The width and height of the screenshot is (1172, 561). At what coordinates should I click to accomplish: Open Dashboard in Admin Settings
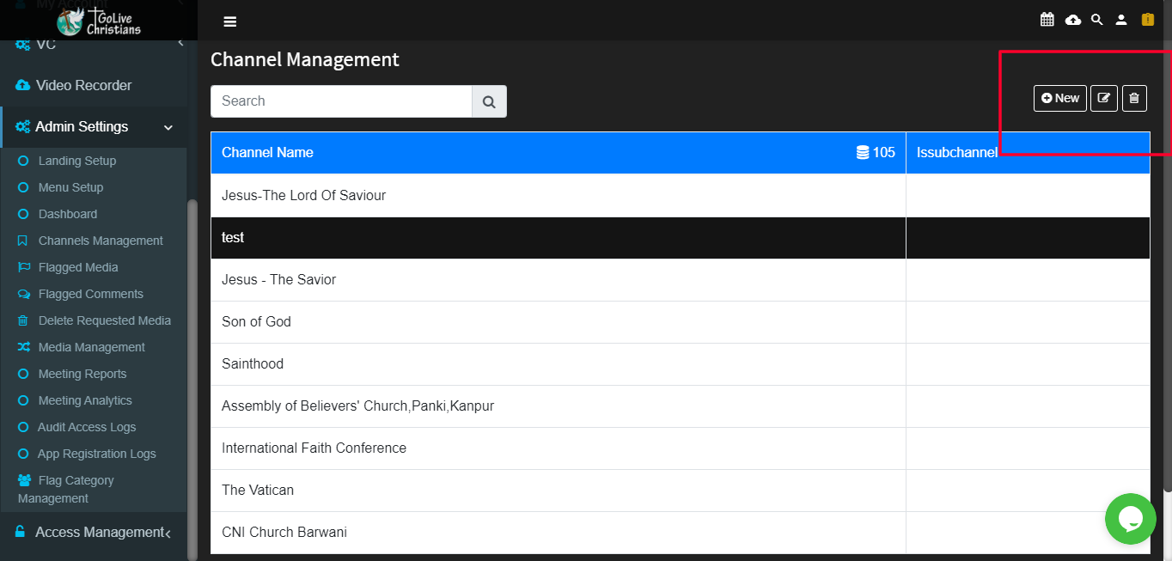pyautogui.click(x=68, y=214)
